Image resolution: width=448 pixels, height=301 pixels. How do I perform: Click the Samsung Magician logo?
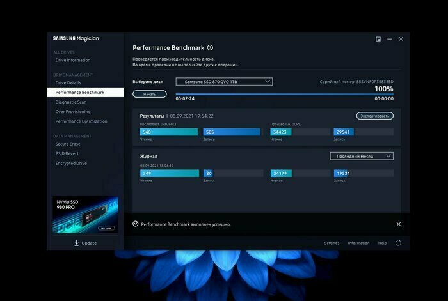(x=76, y=38)
